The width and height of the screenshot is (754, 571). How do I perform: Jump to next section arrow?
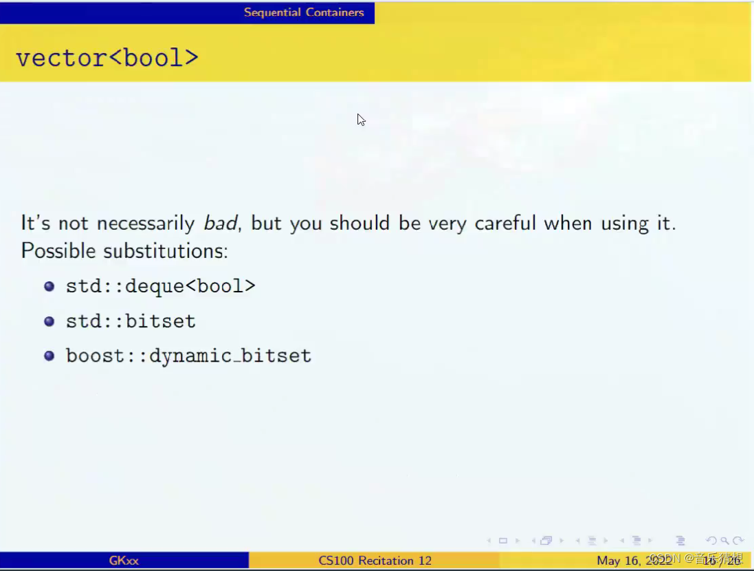click(x=650, y=541)
